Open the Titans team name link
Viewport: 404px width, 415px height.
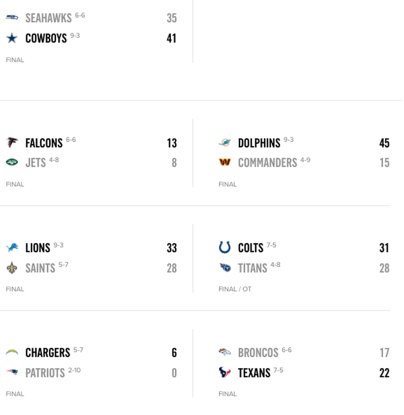tap(252, 268)
